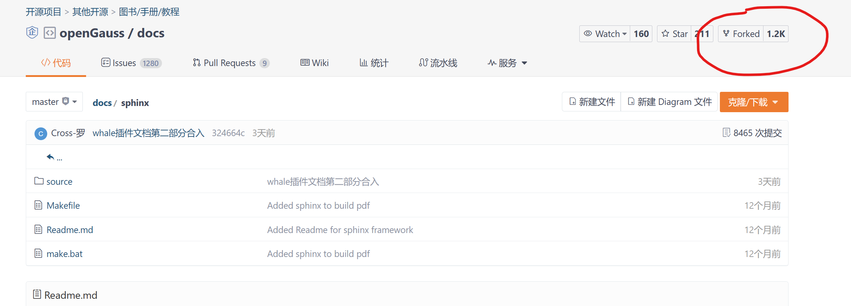
Task: Open the source folder
Action: 60,181
